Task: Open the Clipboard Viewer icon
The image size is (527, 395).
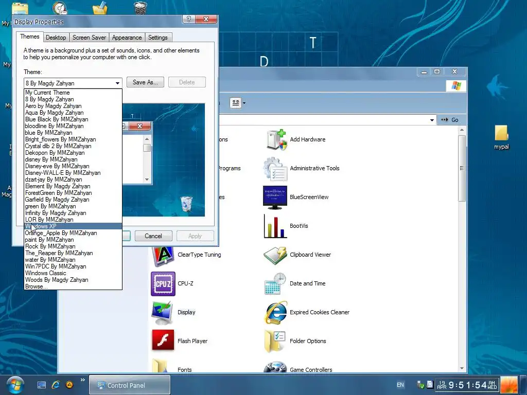Action: (x=275, y=255)
